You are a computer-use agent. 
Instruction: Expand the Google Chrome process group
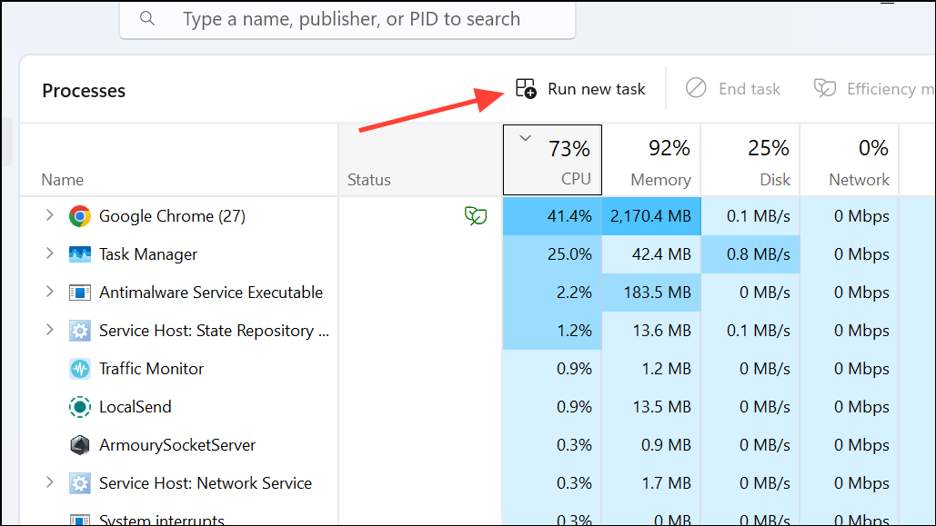coord(49,215)
